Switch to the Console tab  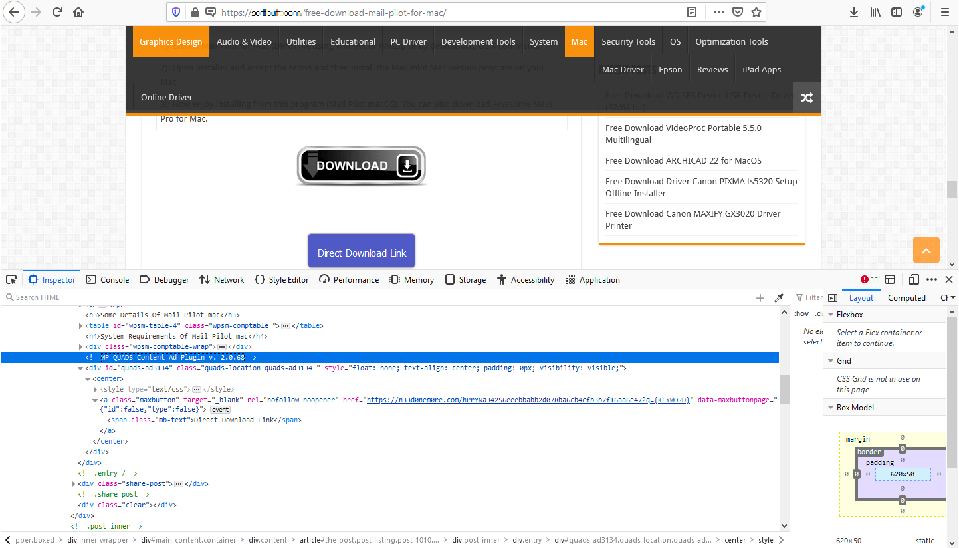pos(107,280)
